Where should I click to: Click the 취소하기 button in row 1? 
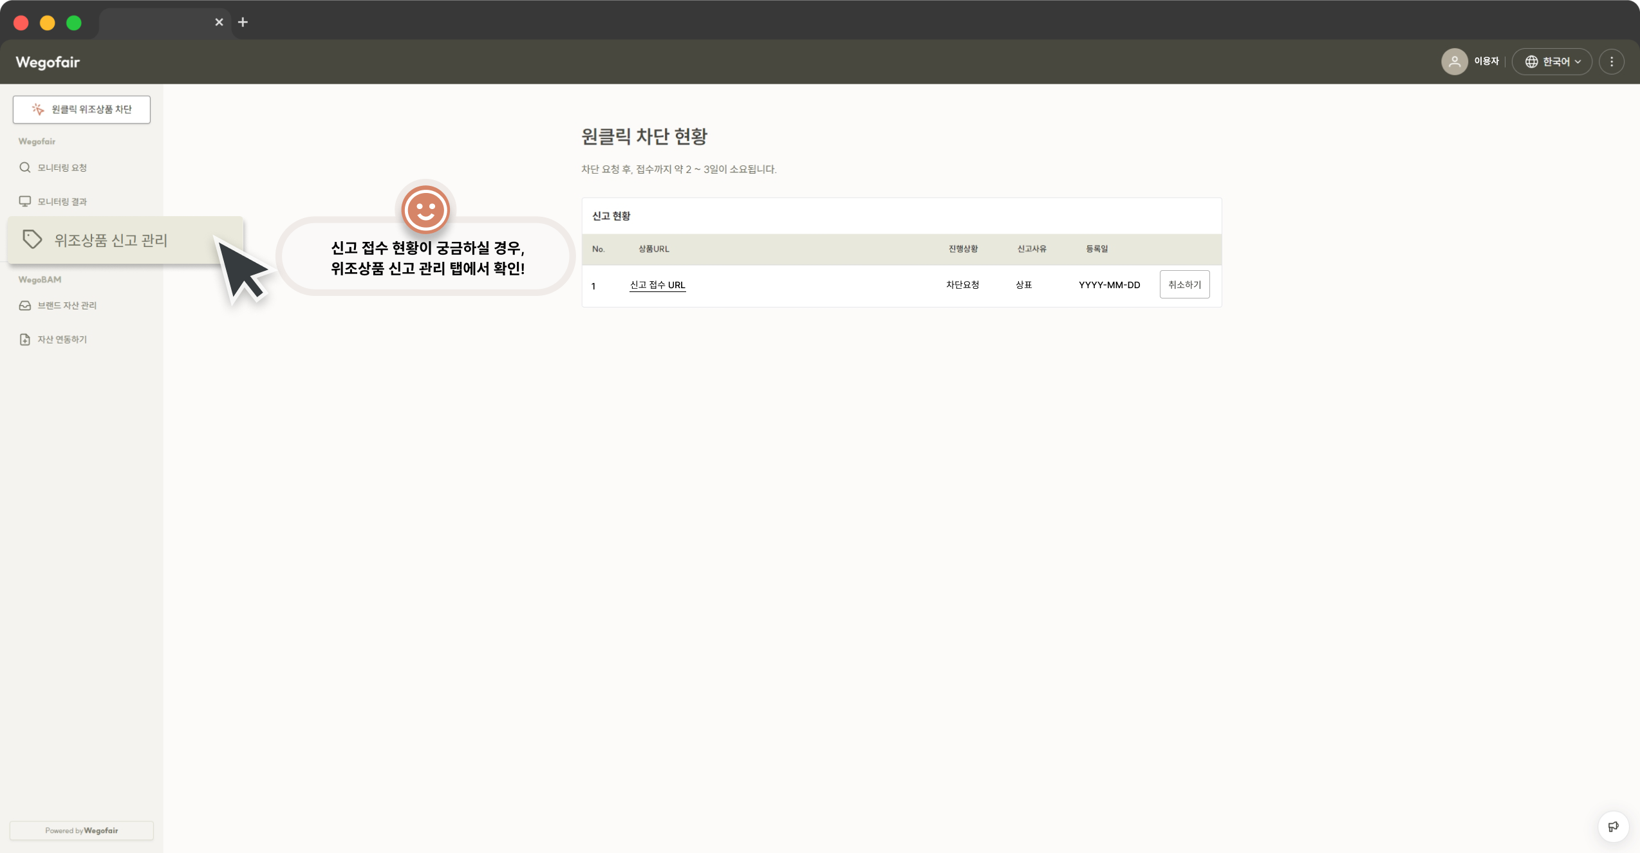pos(1184,284)
